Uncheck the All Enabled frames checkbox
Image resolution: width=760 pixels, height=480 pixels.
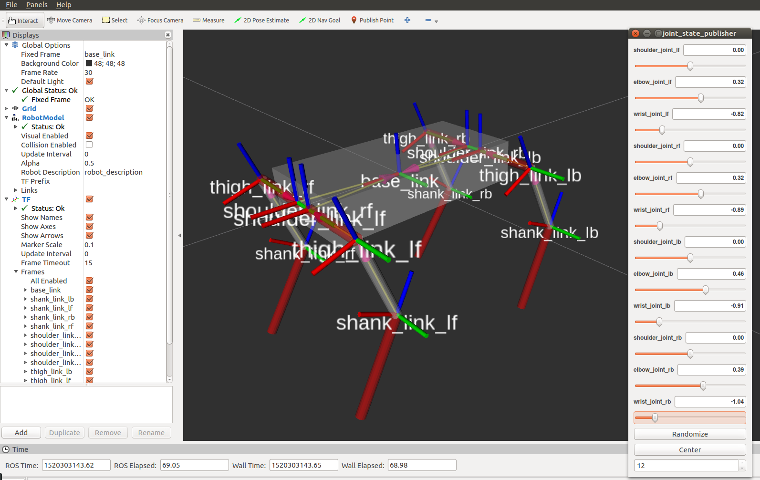(x=89, y=281)
